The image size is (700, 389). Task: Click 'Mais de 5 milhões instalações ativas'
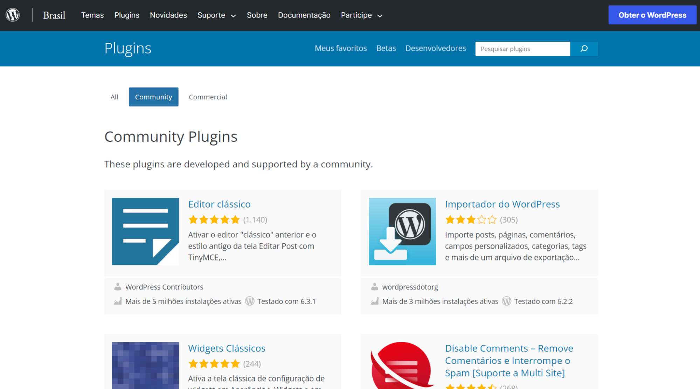pyautogui.click(x=183, y=301)
